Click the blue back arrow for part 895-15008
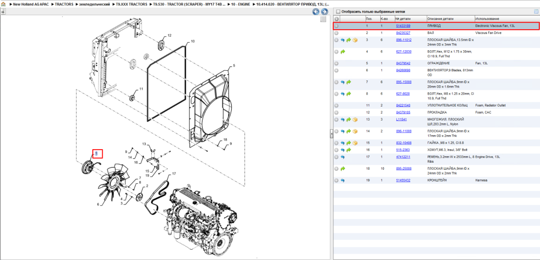Viewport: 540px width, 260px height. click(343, 82)
